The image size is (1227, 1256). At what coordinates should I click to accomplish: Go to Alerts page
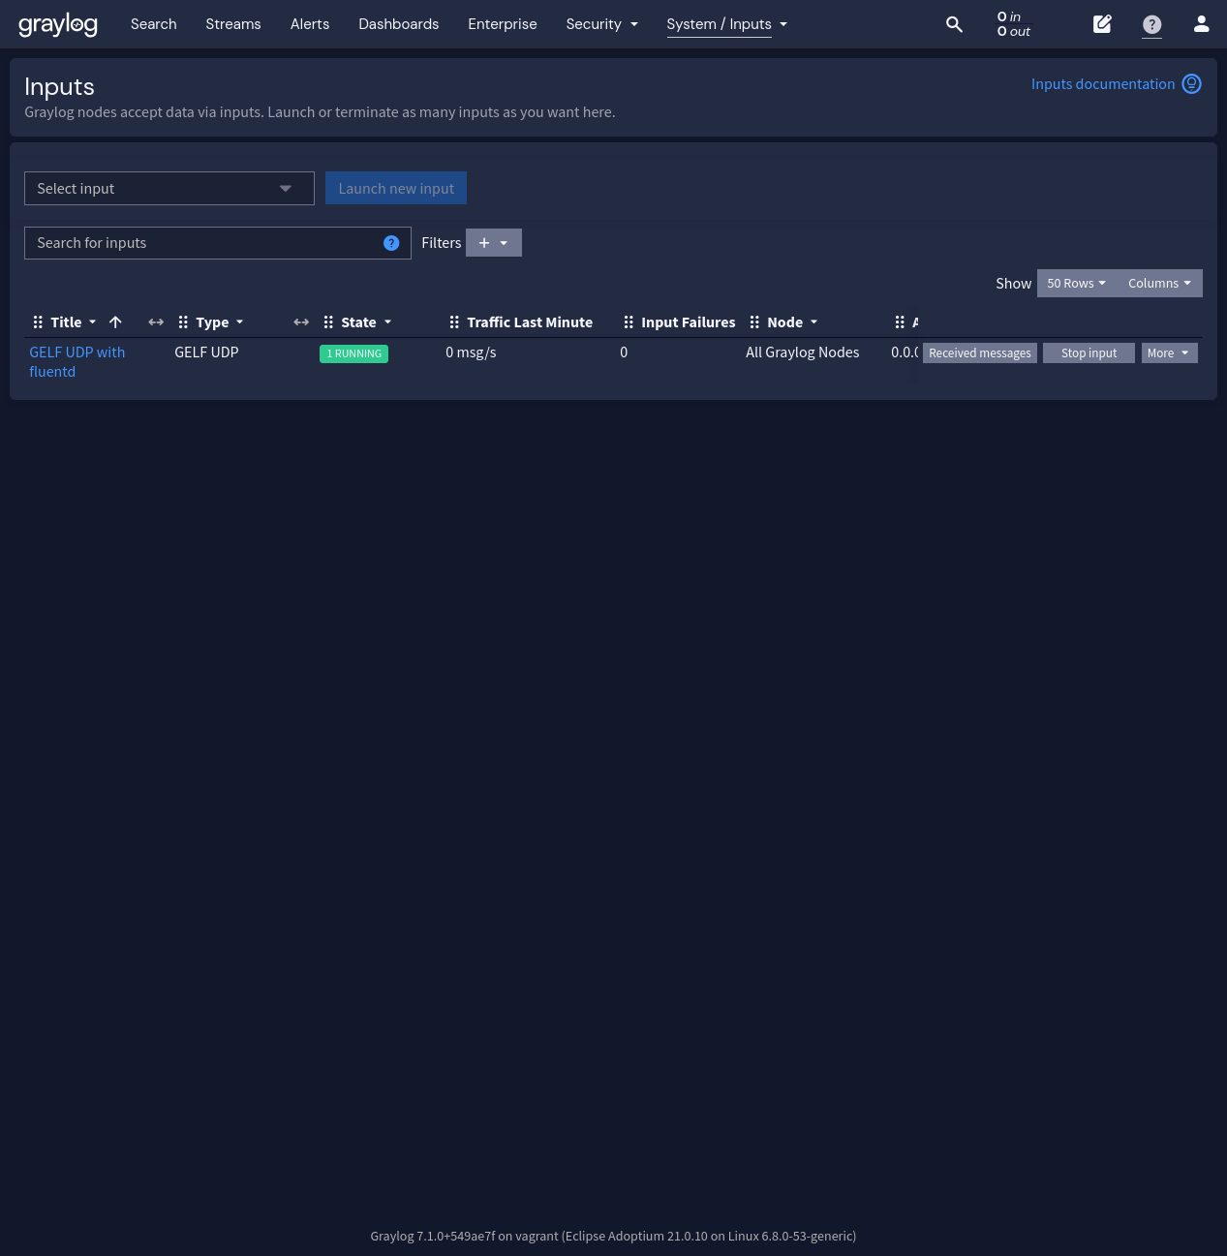[x=310, y=24]
